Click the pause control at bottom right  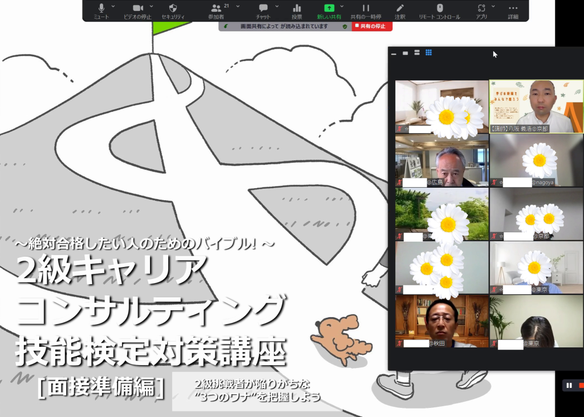pos(569,386)
